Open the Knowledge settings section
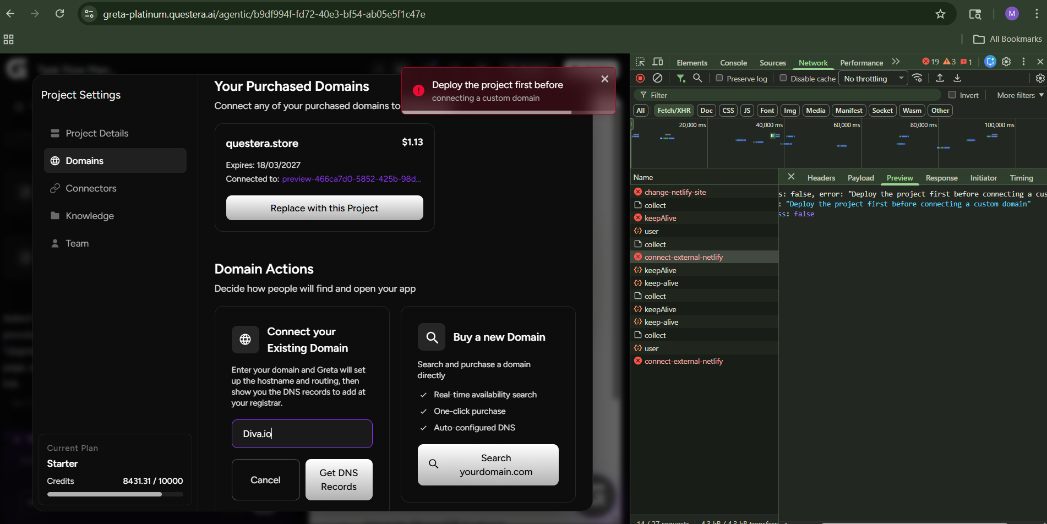The height and width of the screenshot is (524, 1047). (x=115, y=216)
